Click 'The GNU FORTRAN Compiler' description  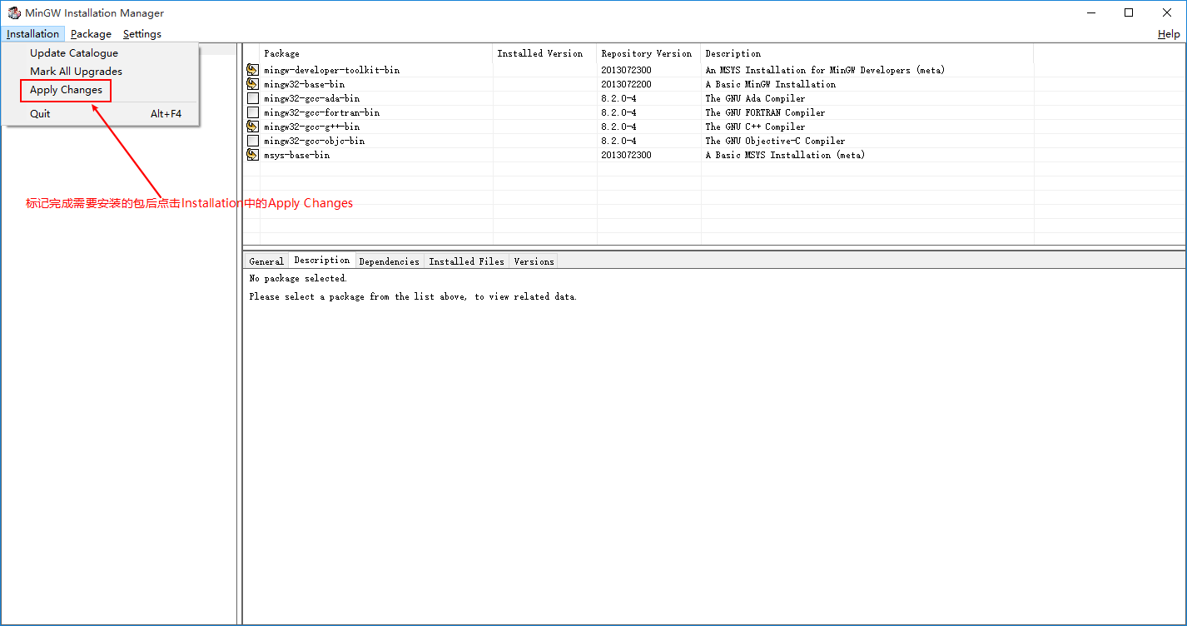click(765, 112)
